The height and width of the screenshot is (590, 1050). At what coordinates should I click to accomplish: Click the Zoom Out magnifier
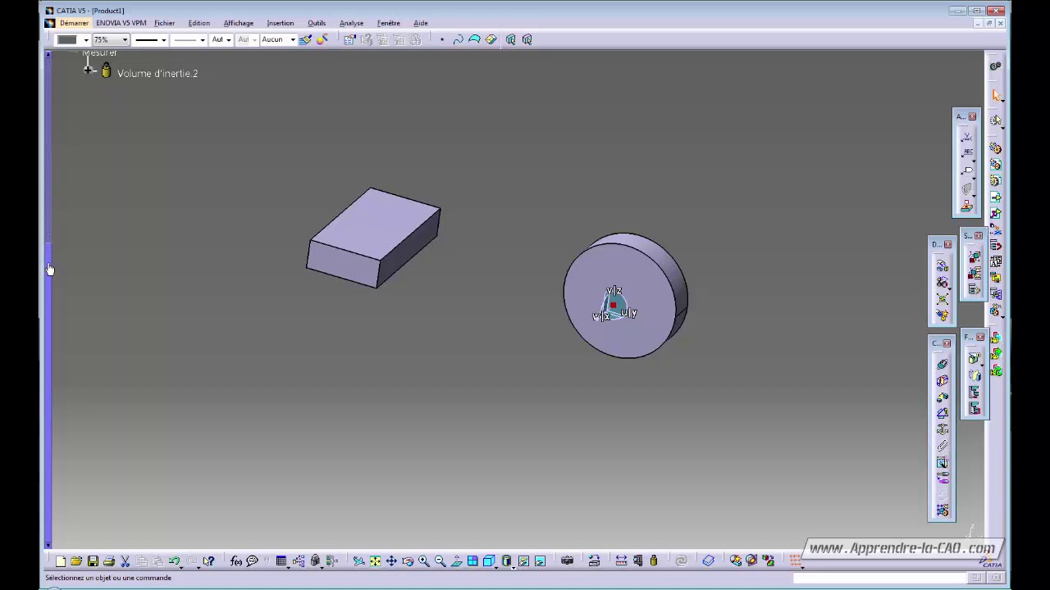(441, 561)
